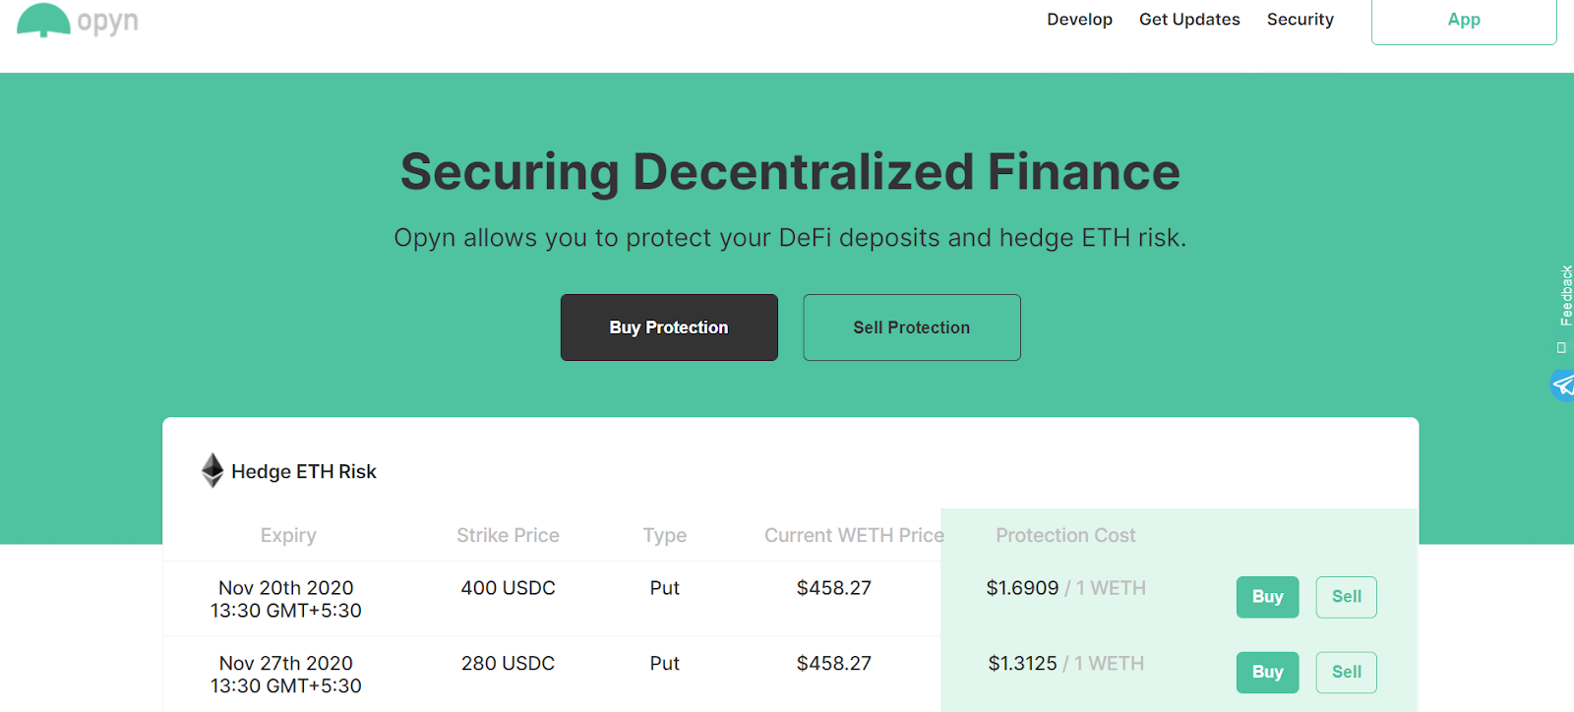This screenshot has height=712, width=1574.
Task: Click the opyn wordmark text
Action: (x=107, y=22)
